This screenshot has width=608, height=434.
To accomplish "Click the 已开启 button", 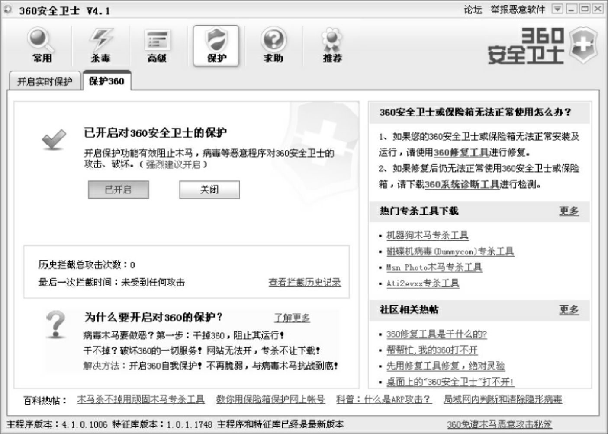I will [x=118, y=190].
